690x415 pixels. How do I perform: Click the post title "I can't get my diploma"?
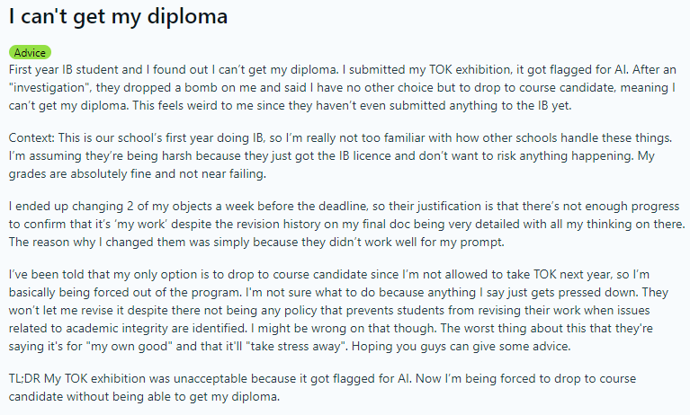pyautogui.click(x=118, y=17)
